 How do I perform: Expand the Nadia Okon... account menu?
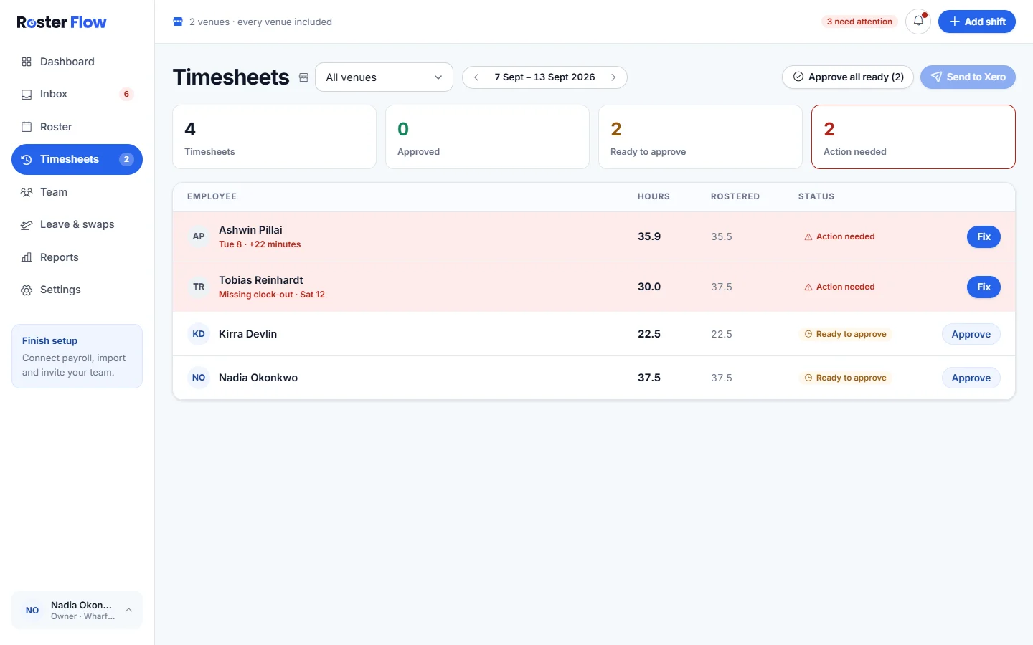click(x=77, y=610)
